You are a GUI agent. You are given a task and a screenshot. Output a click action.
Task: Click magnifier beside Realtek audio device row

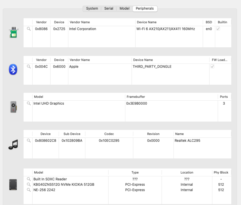pyautogui.click(x=29, y=140)
